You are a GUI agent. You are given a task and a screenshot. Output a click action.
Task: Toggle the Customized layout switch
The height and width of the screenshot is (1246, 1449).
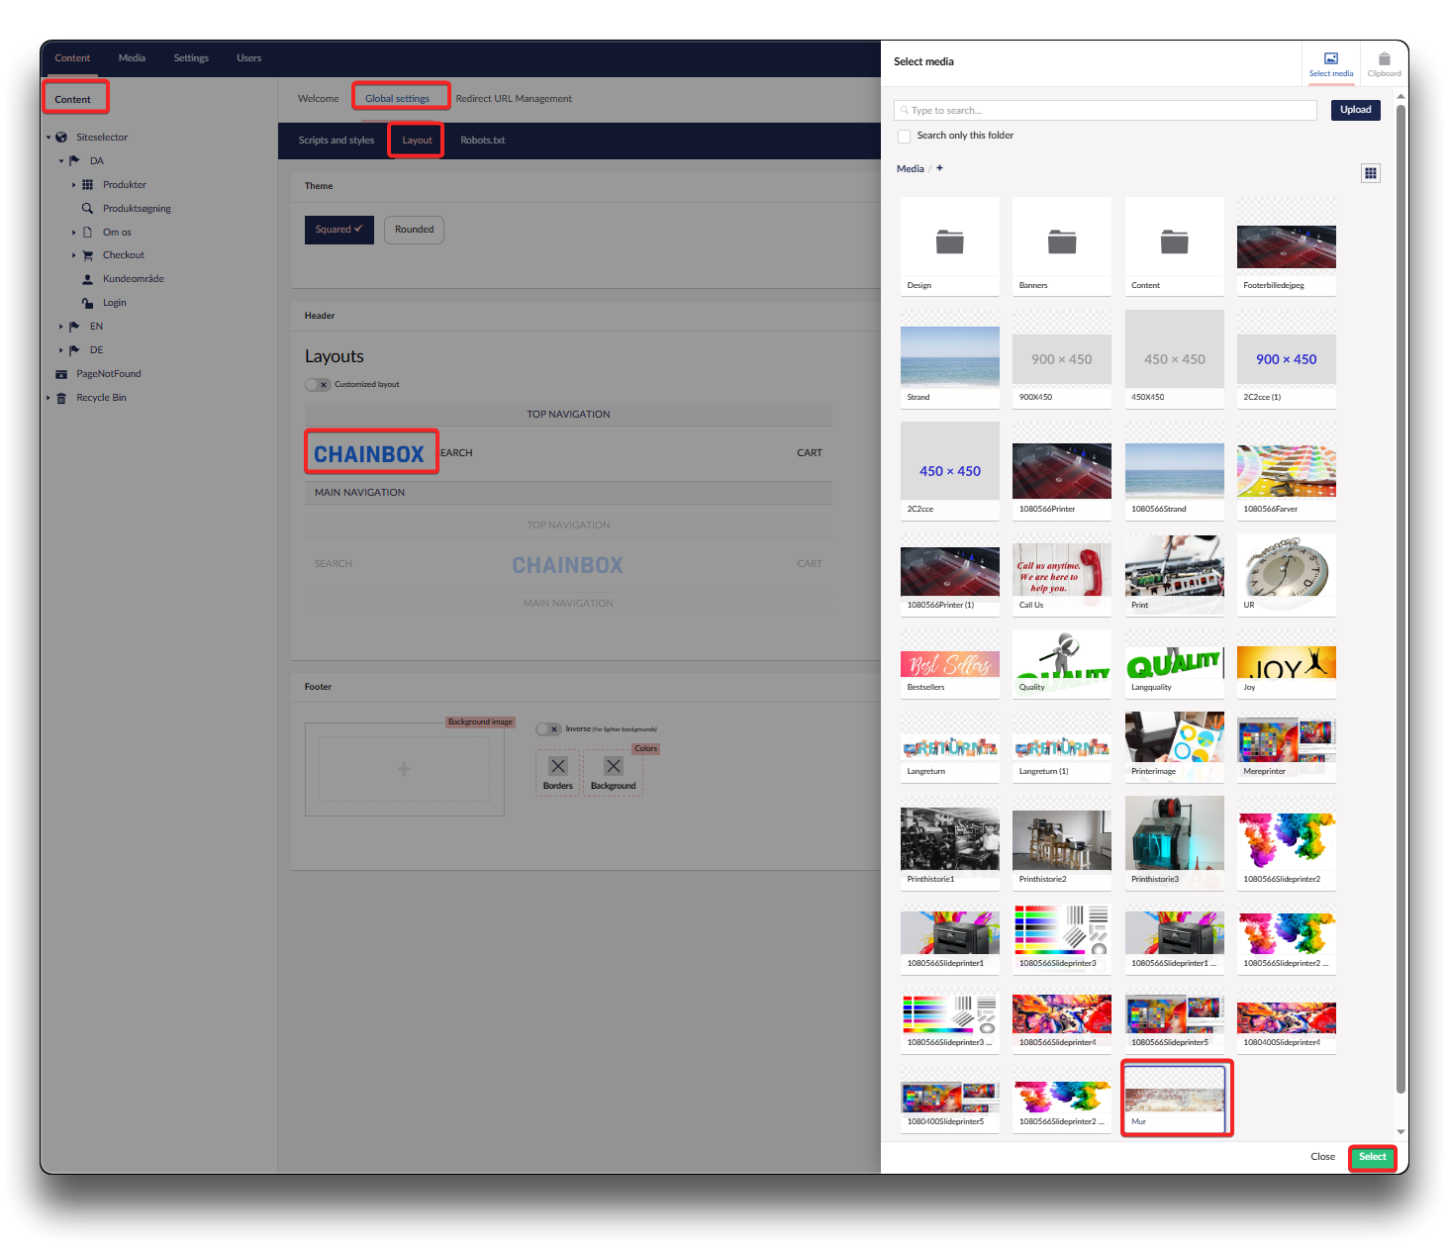coord(317,385)
